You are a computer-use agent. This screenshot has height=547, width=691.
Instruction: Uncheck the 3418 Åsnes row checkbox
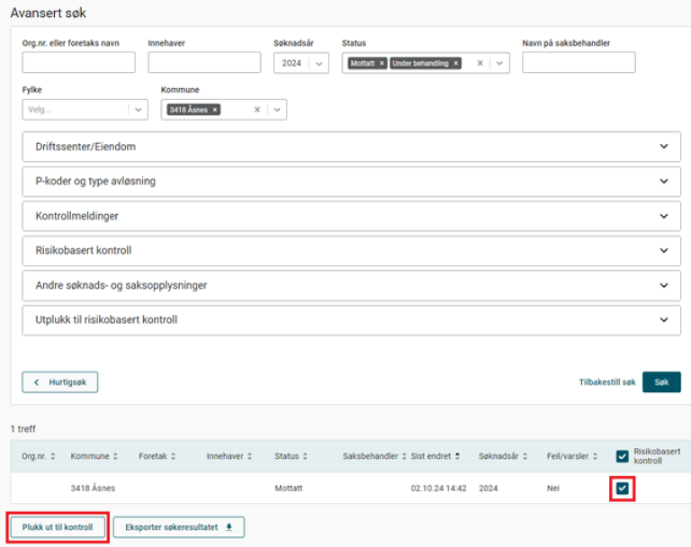(x=622, y=489)
